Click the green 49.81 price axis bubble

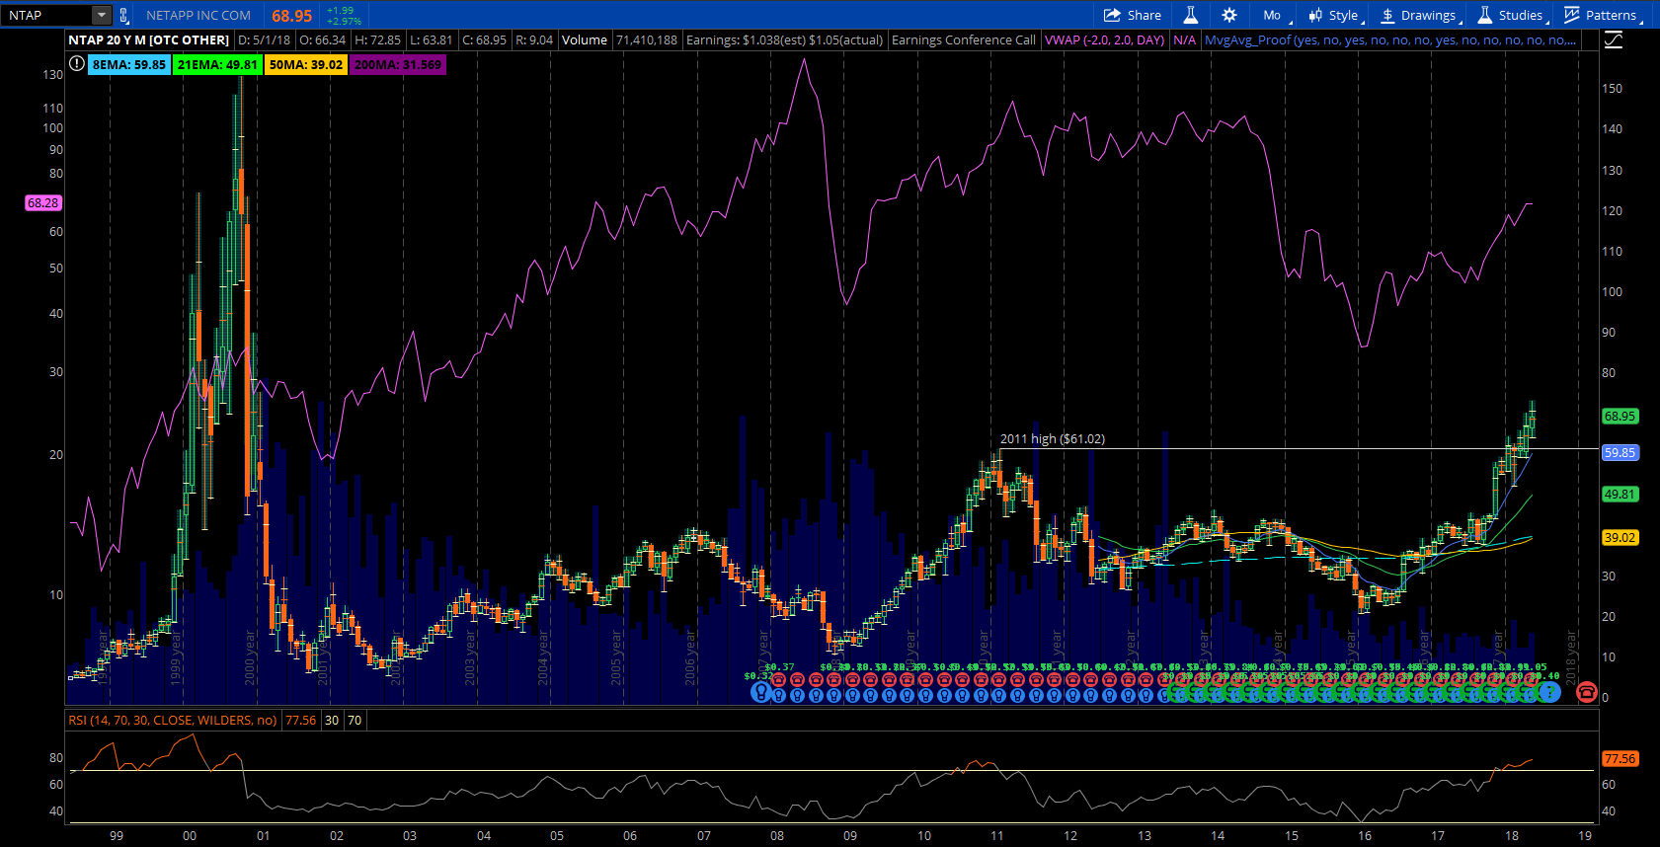click(x=1620, y=495)
